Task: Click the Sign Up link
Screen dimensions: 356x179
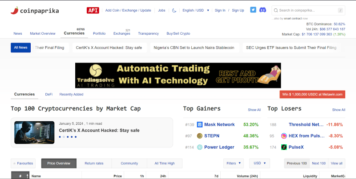Action: 238,10
